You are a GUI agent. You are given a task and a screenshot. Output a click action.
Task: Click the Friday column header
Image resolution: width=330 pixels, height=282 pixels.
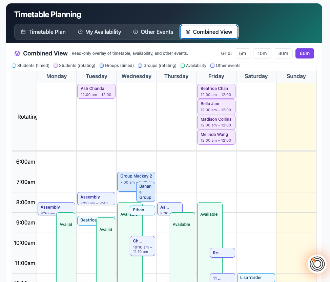pyautogui.click(x=216, y=76)
